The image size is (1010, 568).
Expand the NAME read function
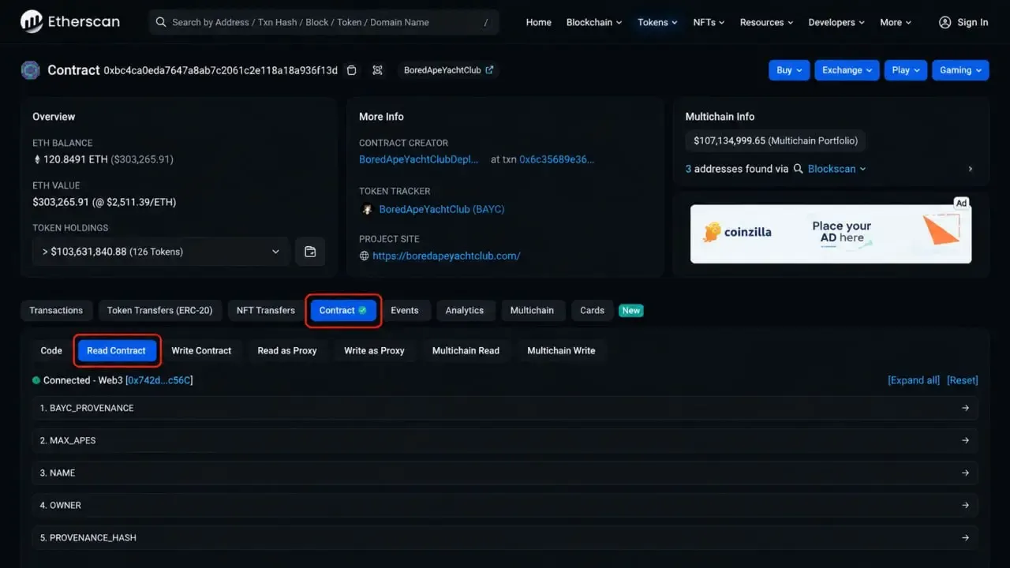pos(505,473)
